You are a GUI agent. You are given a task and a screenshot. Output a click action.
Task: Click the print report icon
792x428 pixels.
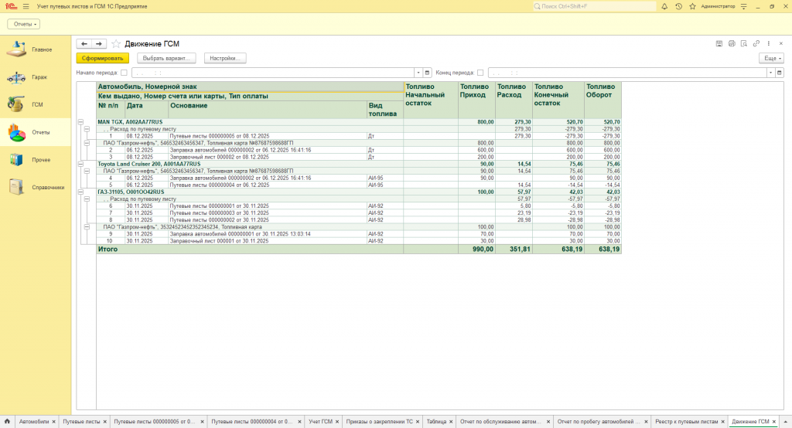pyautogui.click(x=732, y=43)
